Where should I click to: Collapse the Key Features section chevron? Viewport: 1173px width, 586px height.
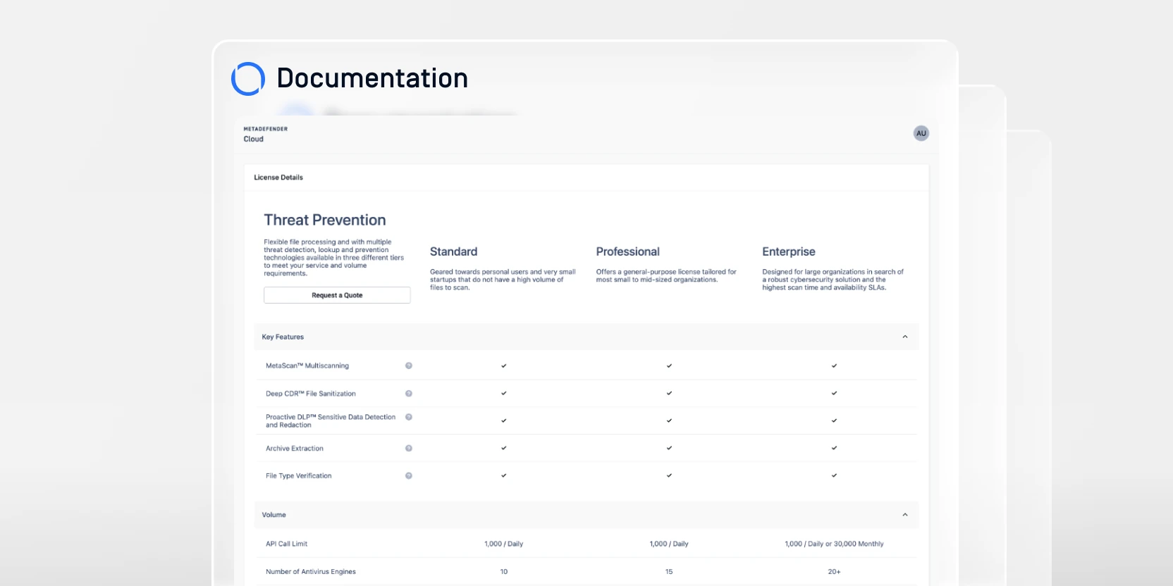tap(905, 337)
